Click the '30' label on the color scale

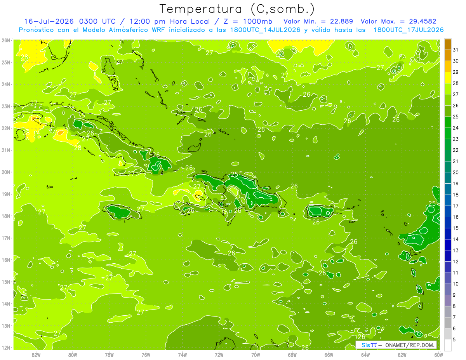(x=456, y=61)
